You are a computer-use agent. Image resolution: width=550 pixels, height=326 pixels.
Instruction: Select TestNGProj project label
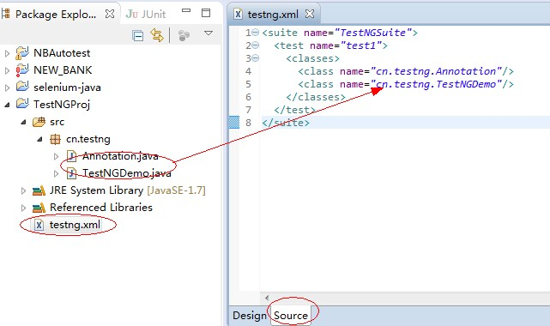pyautogui.click(x=62, y=105)
